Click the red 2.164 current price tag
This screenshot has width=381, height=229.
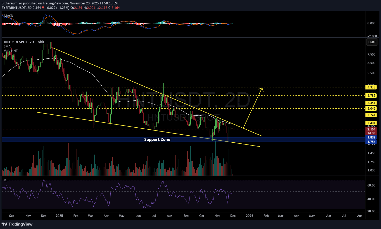click(371, 129)
